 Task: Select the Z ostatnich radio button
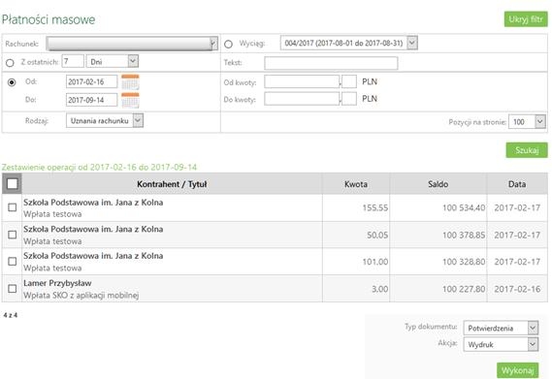click(10, 63)
